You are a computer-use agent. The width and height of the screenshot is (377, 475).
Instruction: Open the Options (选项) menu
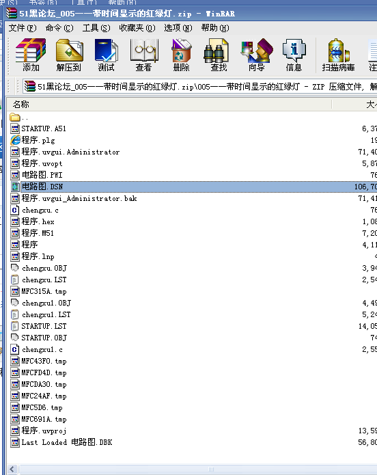click(178, 28)
